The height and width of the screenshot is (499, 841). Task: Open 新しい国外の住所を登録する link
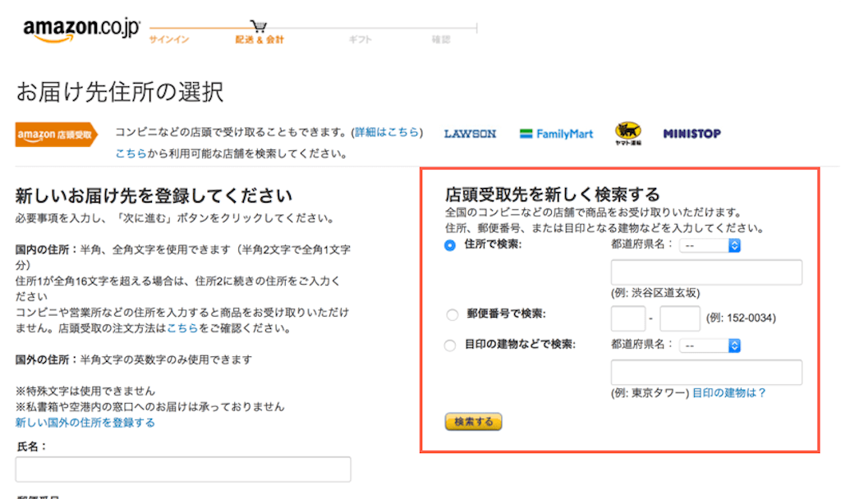click(85, 423)
